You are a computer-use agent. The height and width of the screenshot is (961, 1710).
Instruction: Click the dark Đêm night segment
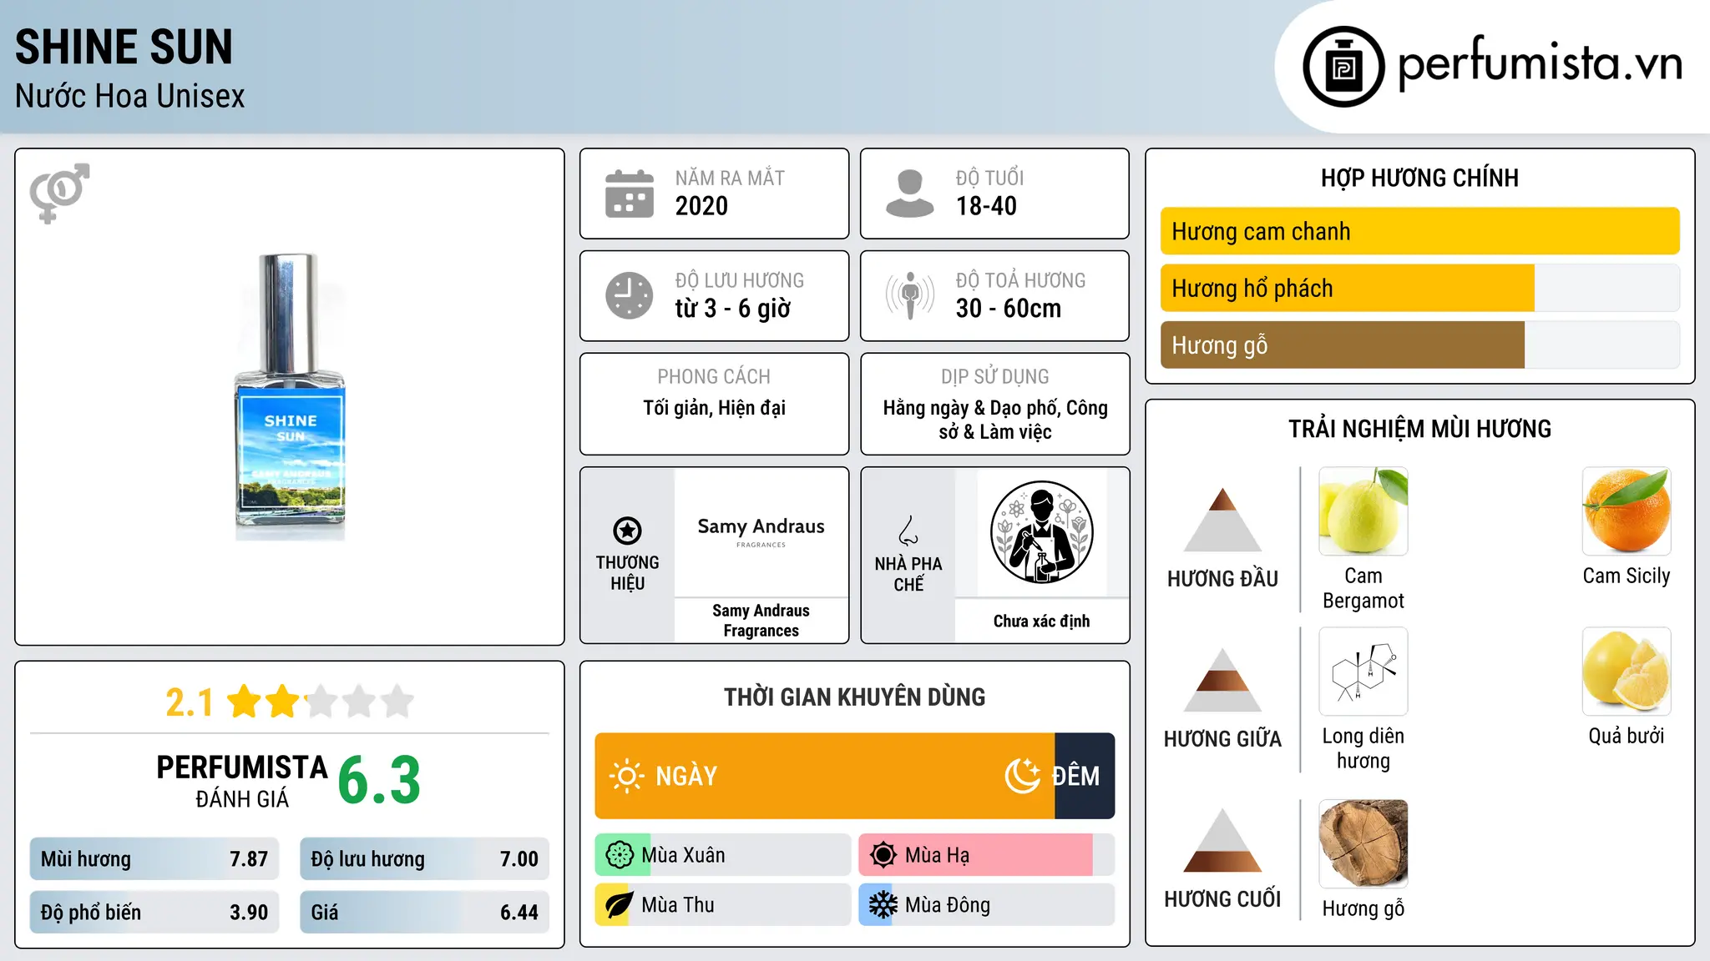point(1085,776)
